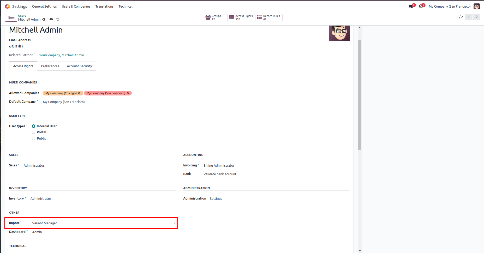Open the company switcher My Company (San Francisco)
Screen dimensions: 484x253
point(450,6)
